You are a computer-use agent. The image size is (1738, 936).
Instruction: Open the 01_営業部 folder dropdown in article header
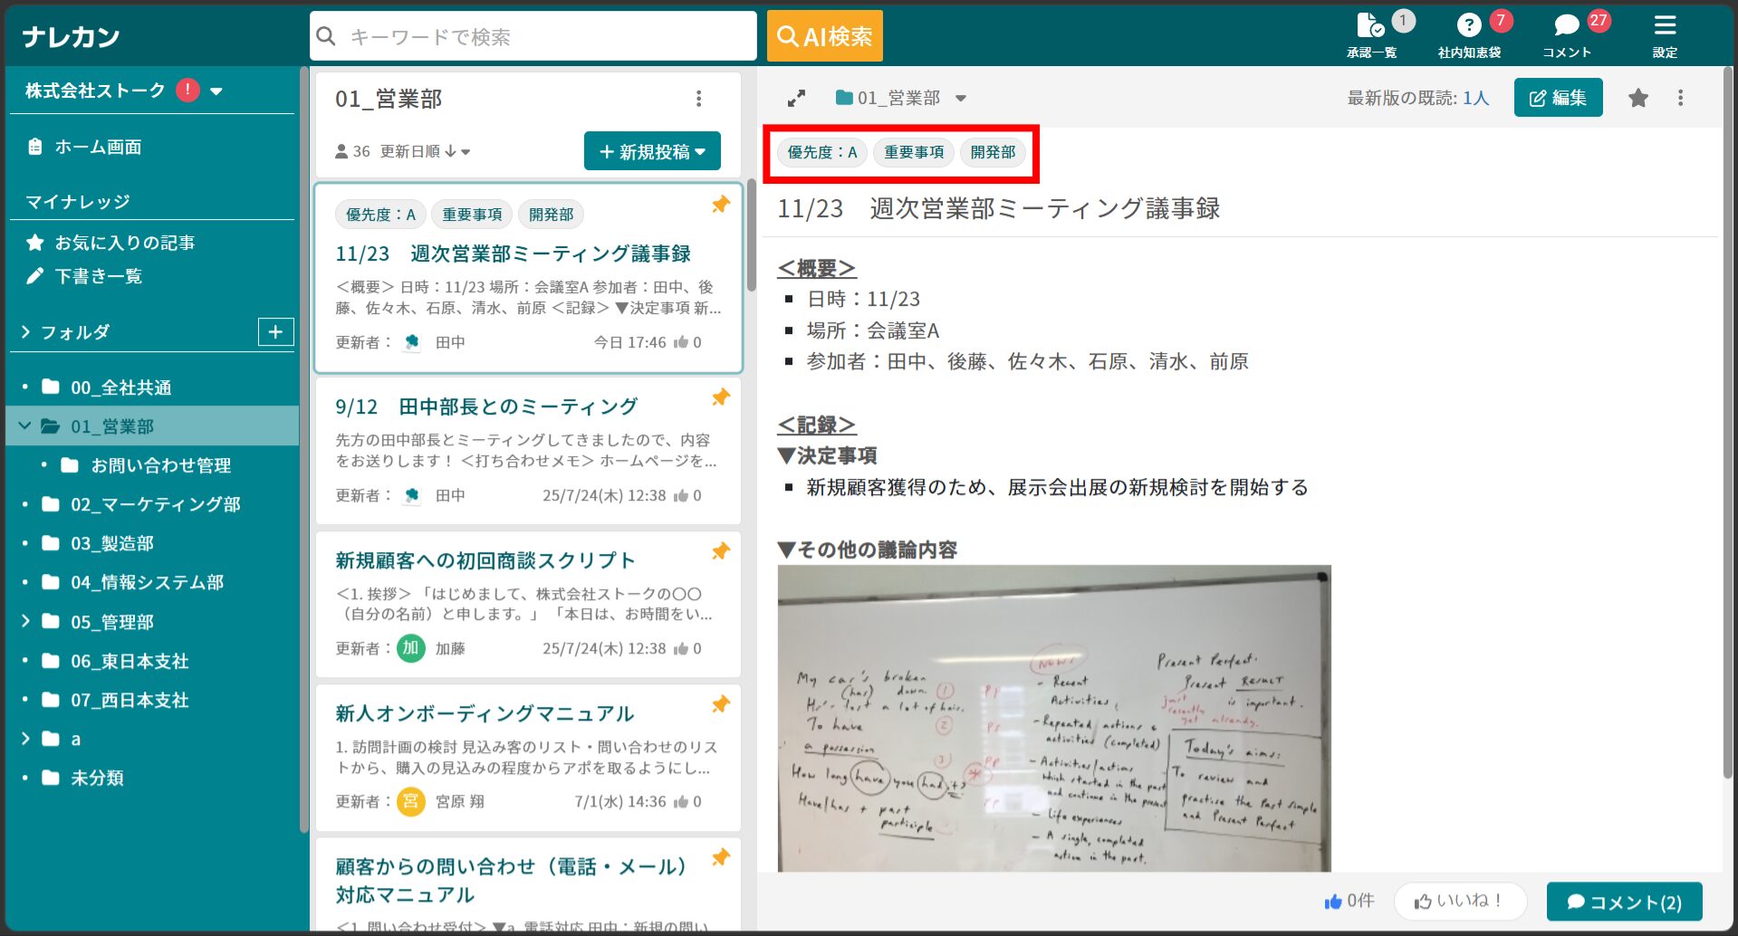[901, 98]
